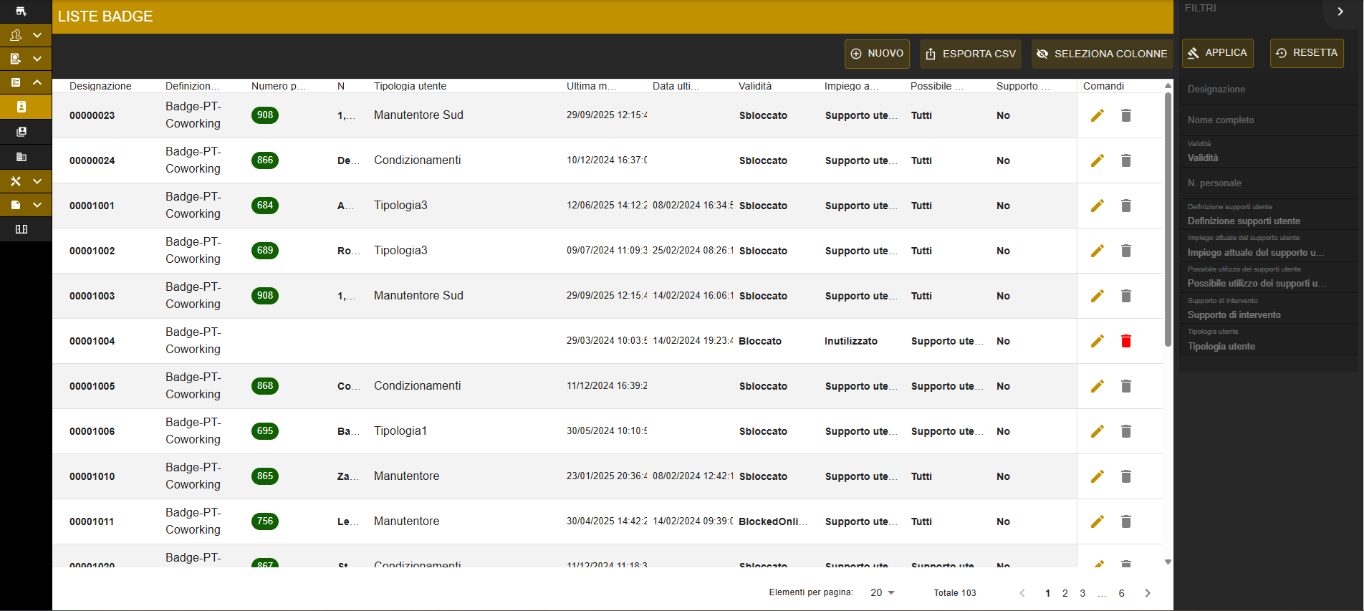Delete badge 00001003 via trash icon
1364x611 pixels.
click(x=1126, y=296)
